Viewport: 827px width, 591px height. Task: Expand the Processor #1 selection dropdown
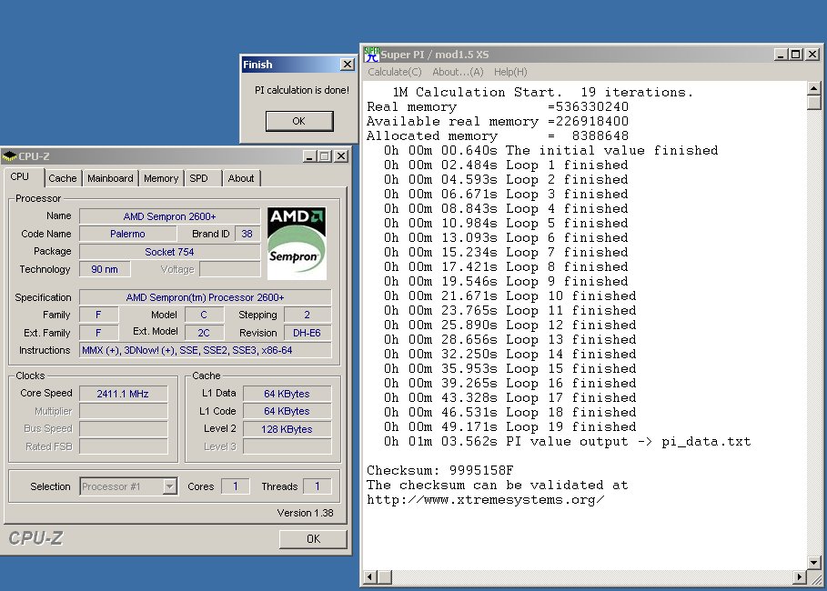click(169, 486)
